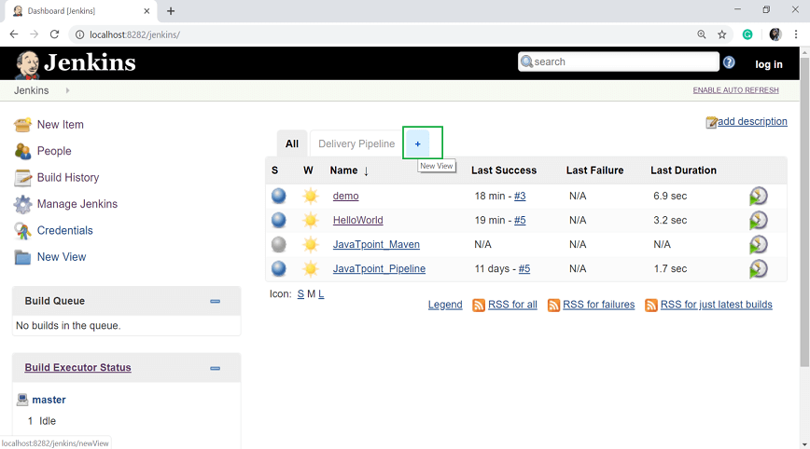This screenshot has width=810, height=449.
Task: Click the Jenkins butler logo
Action: click(27, 65)
